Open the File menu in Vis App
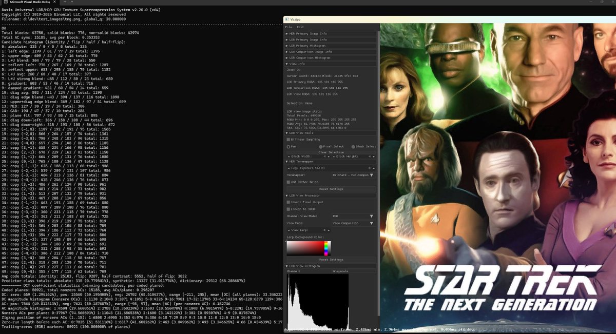Screen dimensions: 616x334 [288, 27]
